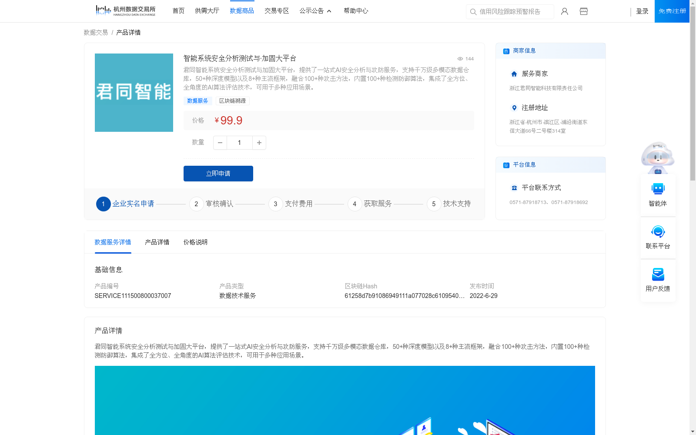Image resolution: width=696 pixels, height=435 pixels.
Task: Increase quantity with plus button
Action: tap(259, 143)
